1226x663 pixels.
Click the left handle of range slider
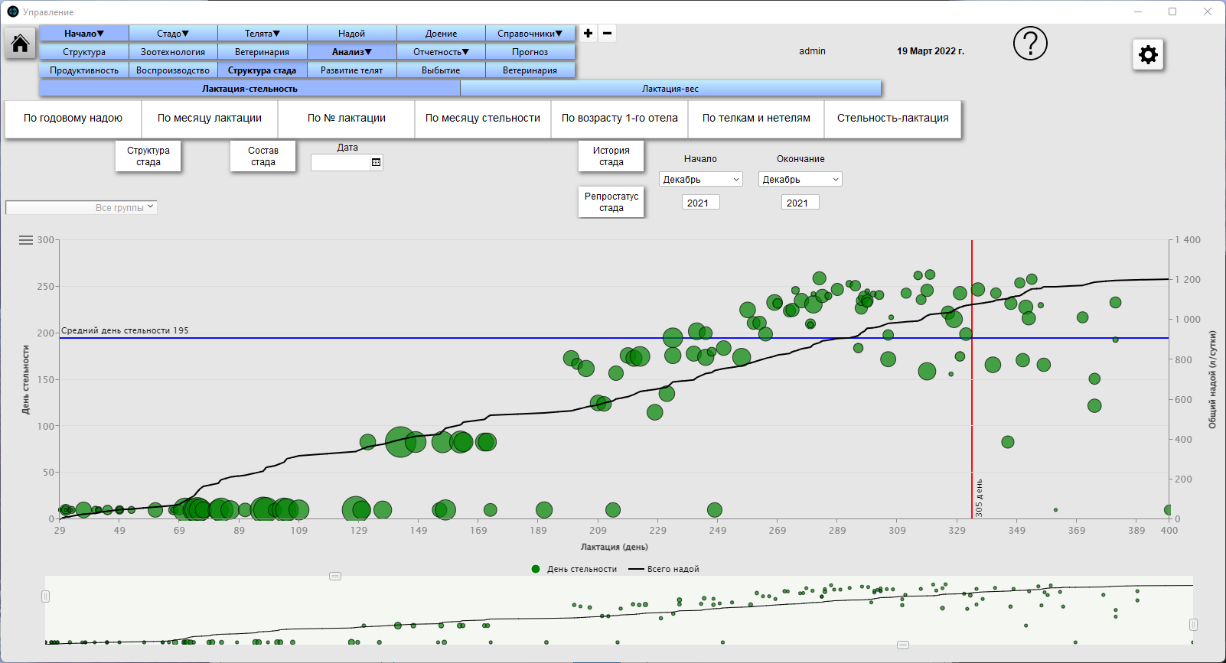coord(45,596)
